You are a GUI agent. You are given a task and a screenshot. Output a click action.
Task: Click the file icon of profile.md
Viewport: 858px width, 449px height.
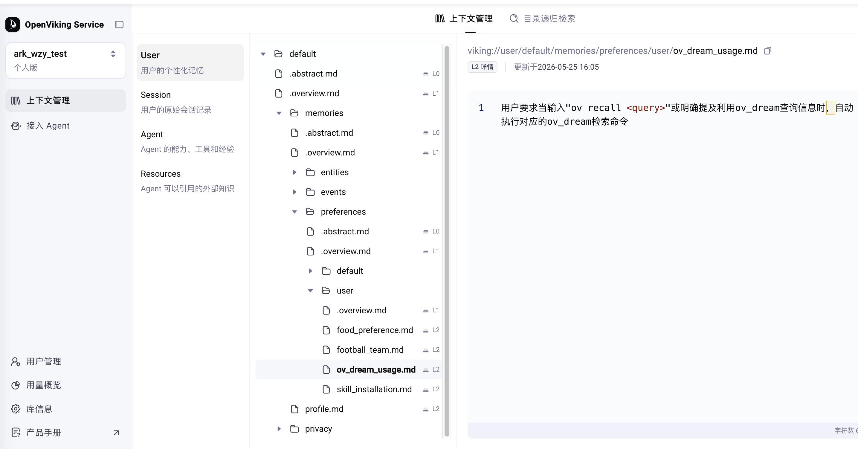click(x=294, y=409)
